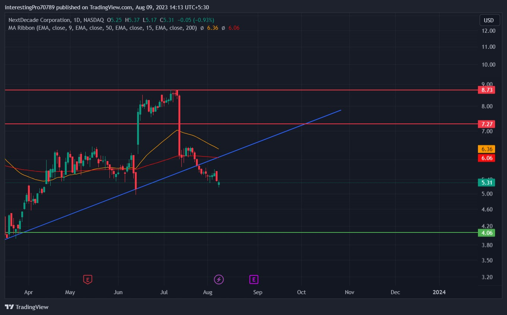Click the MA Ribbon indicator legend

coord(102,28)
